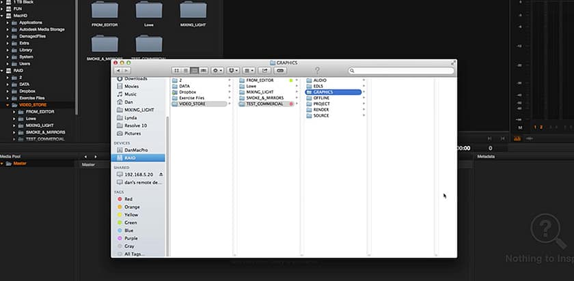Image resolution: width=574 pixels, height=281 pixels.
Task: Click the Finder Share button
Action: pos(264,70)
